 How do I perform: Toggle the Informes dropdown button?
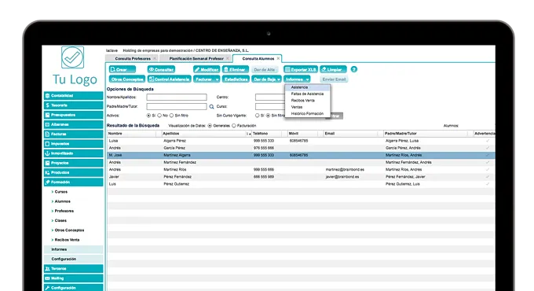pos(297,79)
